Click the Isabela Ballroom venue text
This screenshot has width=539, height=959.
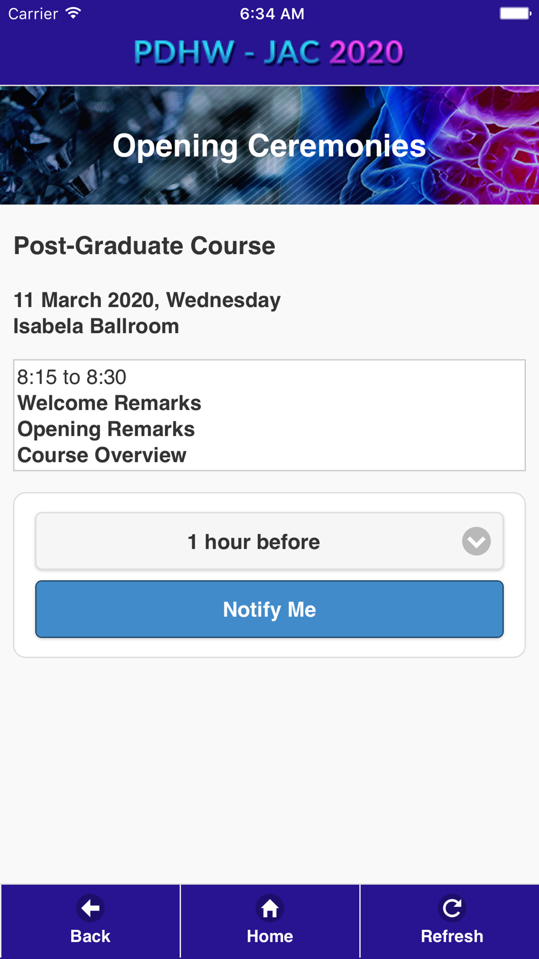[x=96, y=326]
